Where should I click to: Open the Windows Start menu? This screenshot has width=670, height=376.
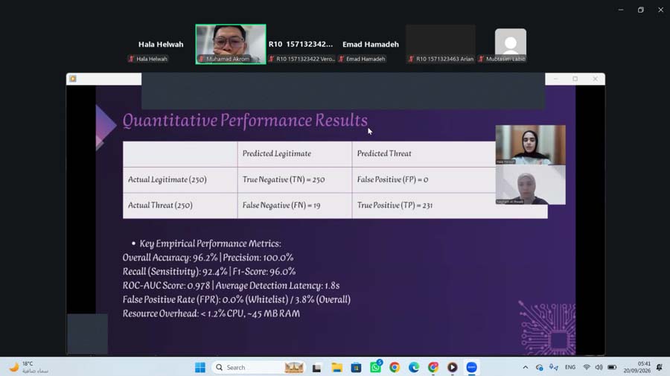200,368
